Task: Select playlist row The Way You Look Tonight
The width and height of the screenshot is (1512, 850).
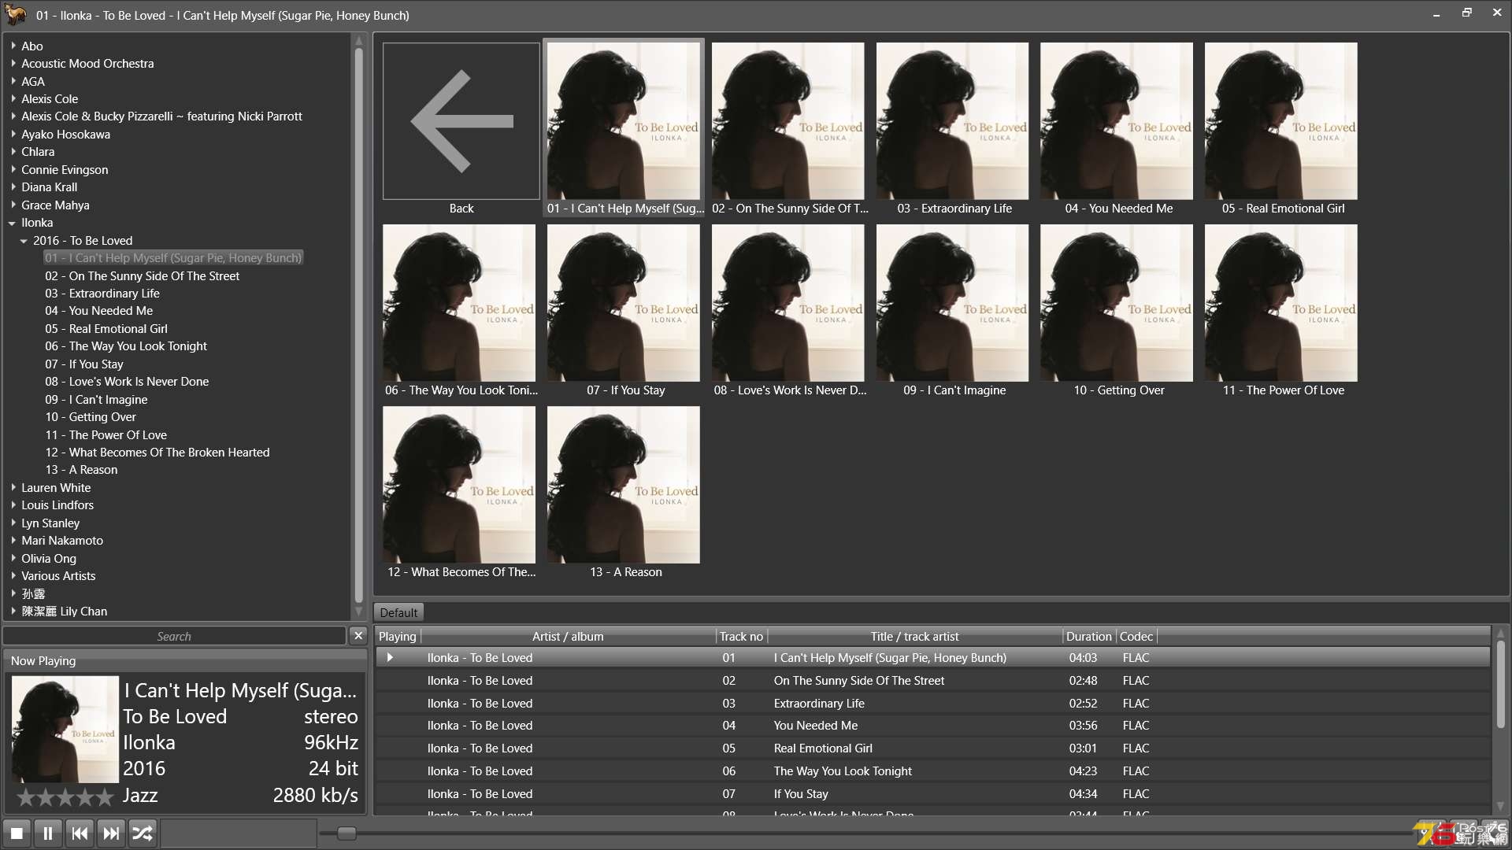Action: [932, 771]
